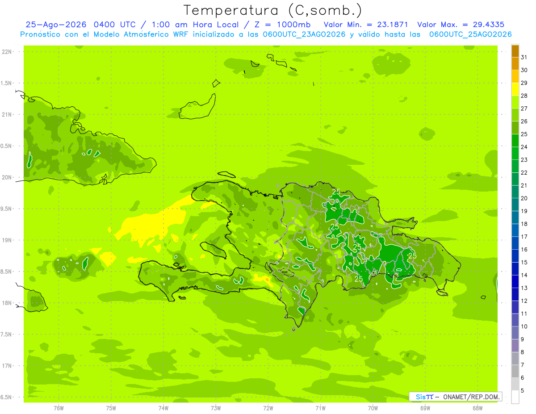Click the '8.5N' latitude label
Viewport: 536px width, 414px height.
tap(7, 272)
